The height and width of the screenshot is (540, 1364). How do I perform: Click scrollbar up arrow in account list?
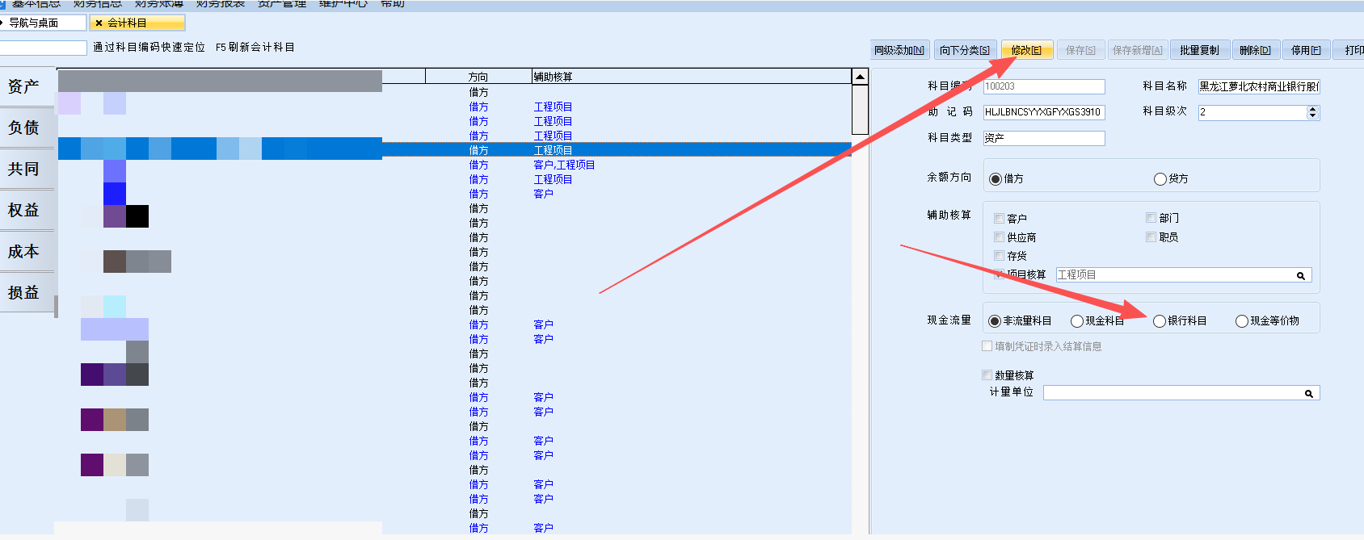(860, 77)
